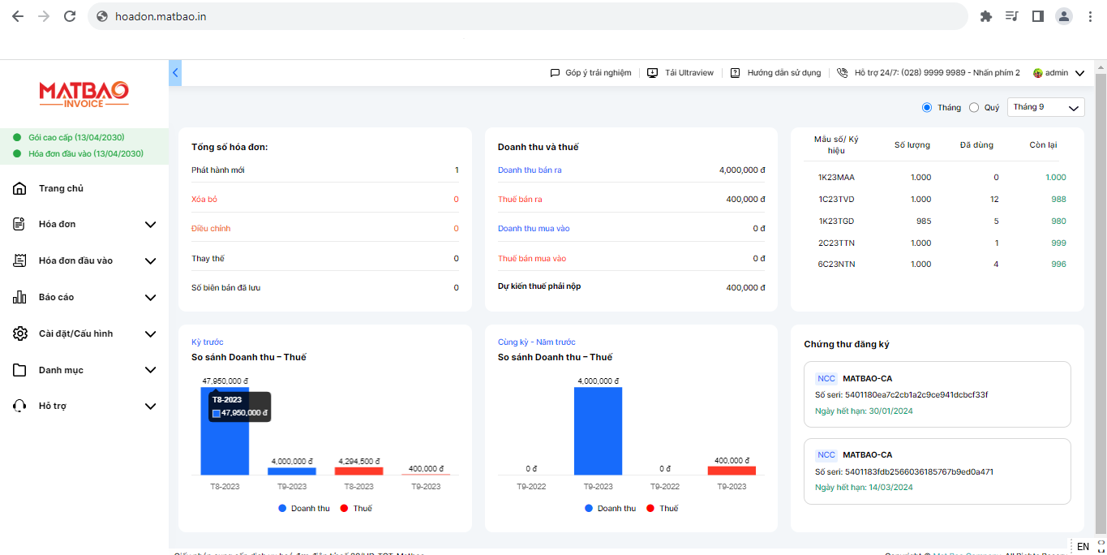1107x555 pixels.
Task: Expand the Hóa đơn đầu vào chevron
Action: [x=150, y=261]
